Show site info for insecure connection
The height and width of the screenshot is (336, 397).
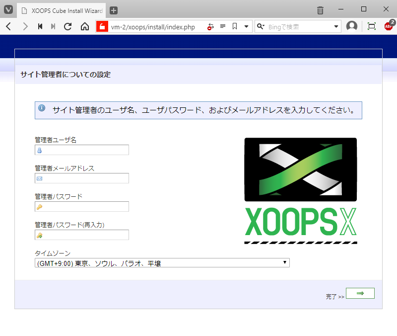(x=102, y=26)
